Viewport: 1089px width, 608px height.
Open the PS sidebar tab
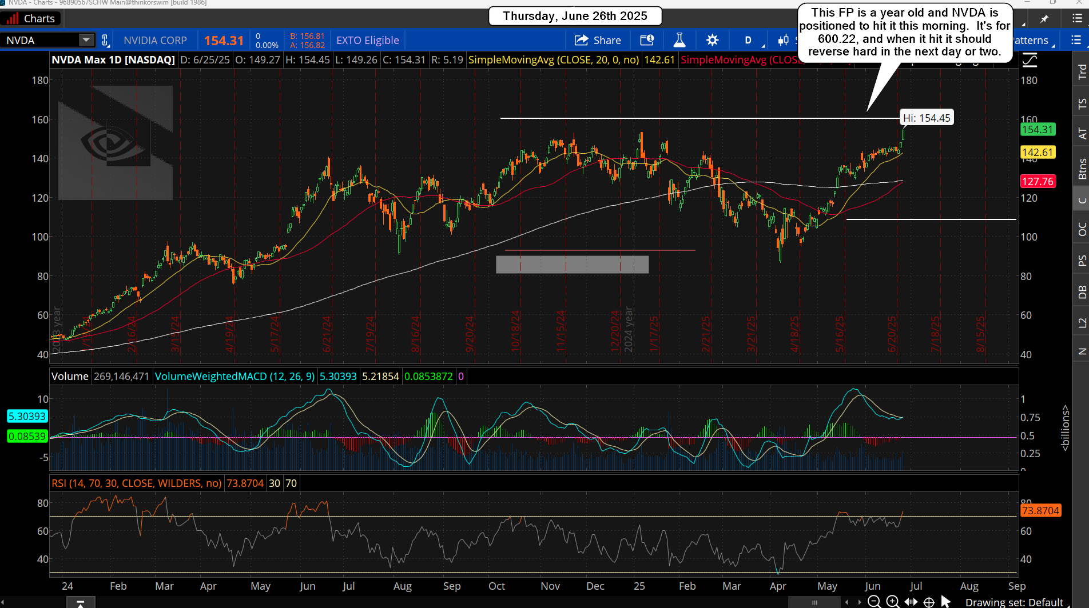1082,261
